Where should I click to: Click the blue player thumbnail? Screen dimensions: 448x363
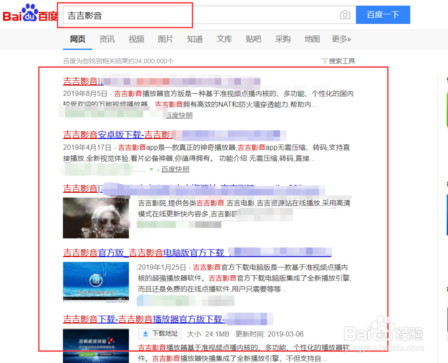[x=96, y=282]
